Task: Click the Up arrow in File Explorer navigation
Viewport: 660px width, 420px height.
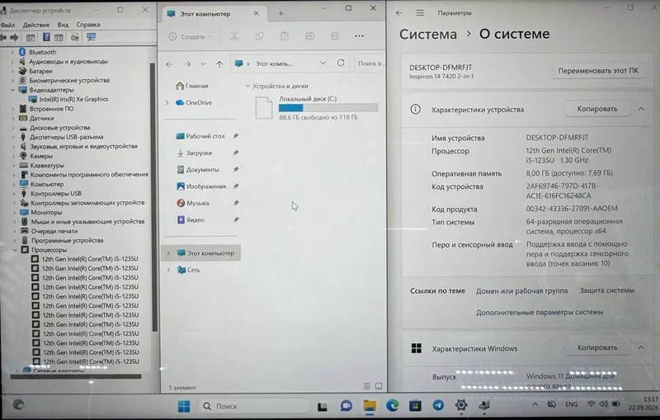Action: (219, 64)
